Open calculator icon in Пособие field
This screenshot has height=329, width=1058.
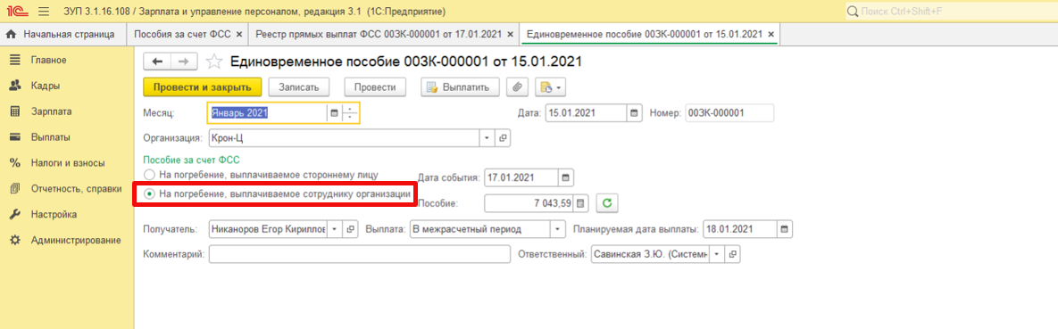coord(582,202)
